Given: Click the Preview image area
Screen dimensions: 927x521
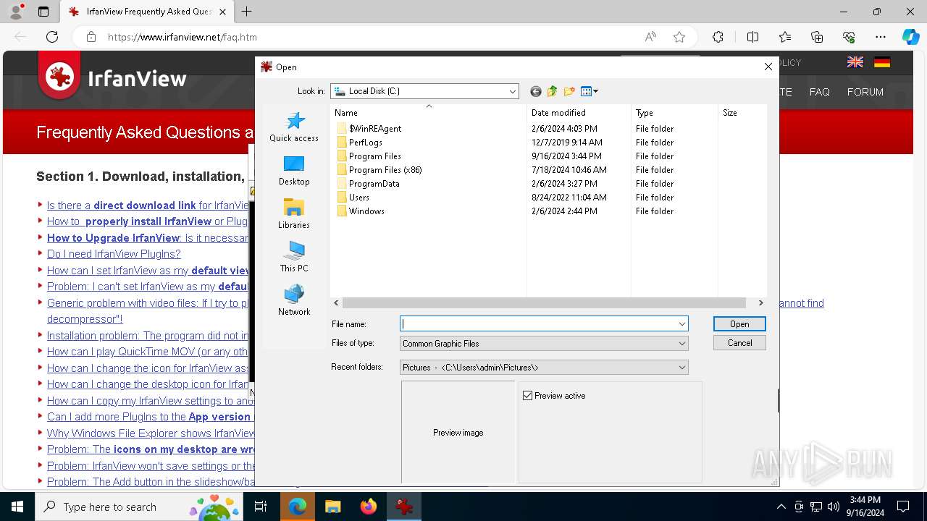Looking at the screenshot, I should coord(458,433).
